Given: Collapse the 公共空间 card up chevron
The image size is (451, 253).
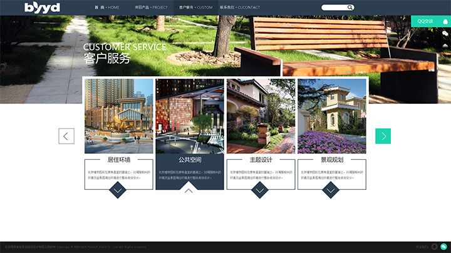Looking at the screenshot, I should (189, 190).
